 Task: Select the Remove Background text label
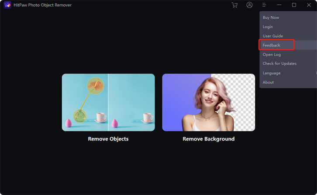point(208,139)
